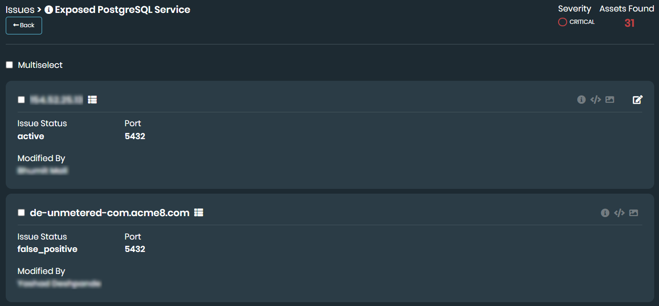Click info icon on first asset card
The width and height of the screenshot is (659, 306).
[x=581, y=99]
